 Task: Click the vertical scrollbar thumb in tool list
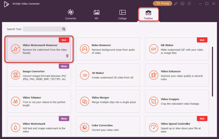pos(212,72)
